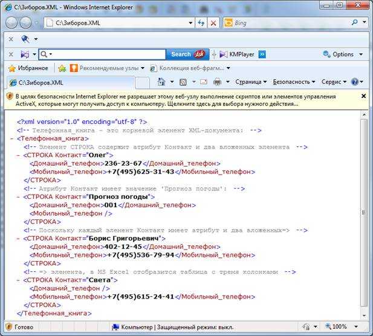Image resolution: width=373 pixels, height=336 pixels.
Task: Collapse the СТРОКА Контакт="Света" node
Action: (x=18, y=280)
